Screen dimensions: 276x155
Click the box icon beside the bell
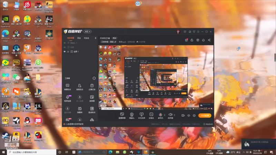[198, 40]
